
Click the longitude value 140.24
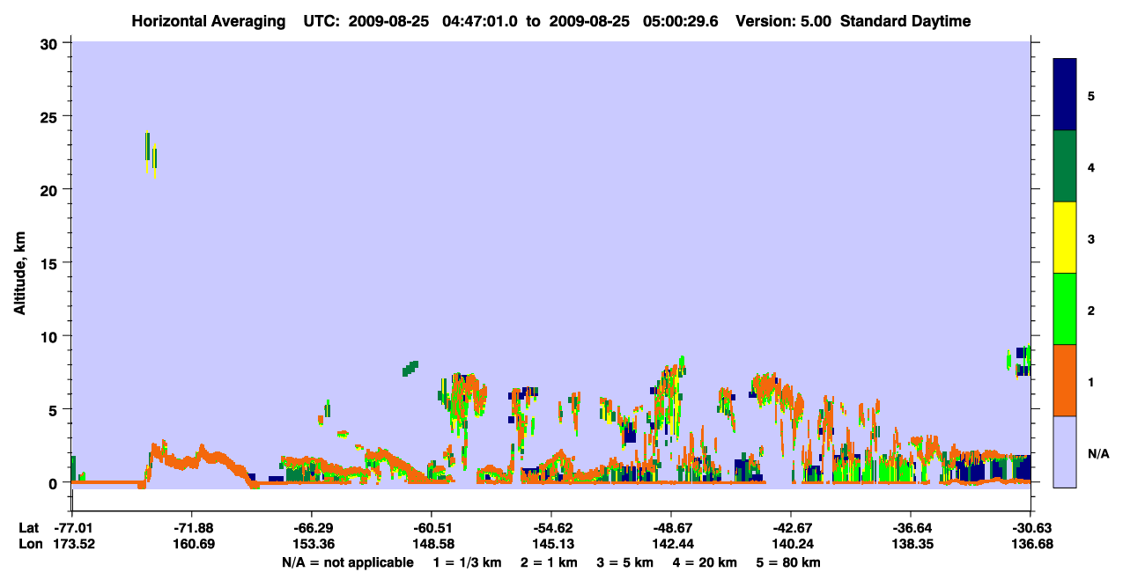click(791, 544)
